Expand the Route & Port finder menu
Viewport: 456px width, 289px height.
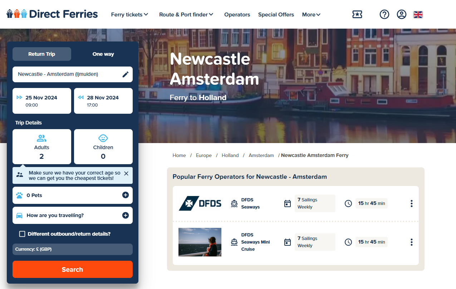pyautogui.click(x=186, y=15)
